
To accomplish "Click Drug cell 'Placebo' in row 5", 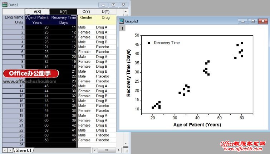I will coord(105,47).
